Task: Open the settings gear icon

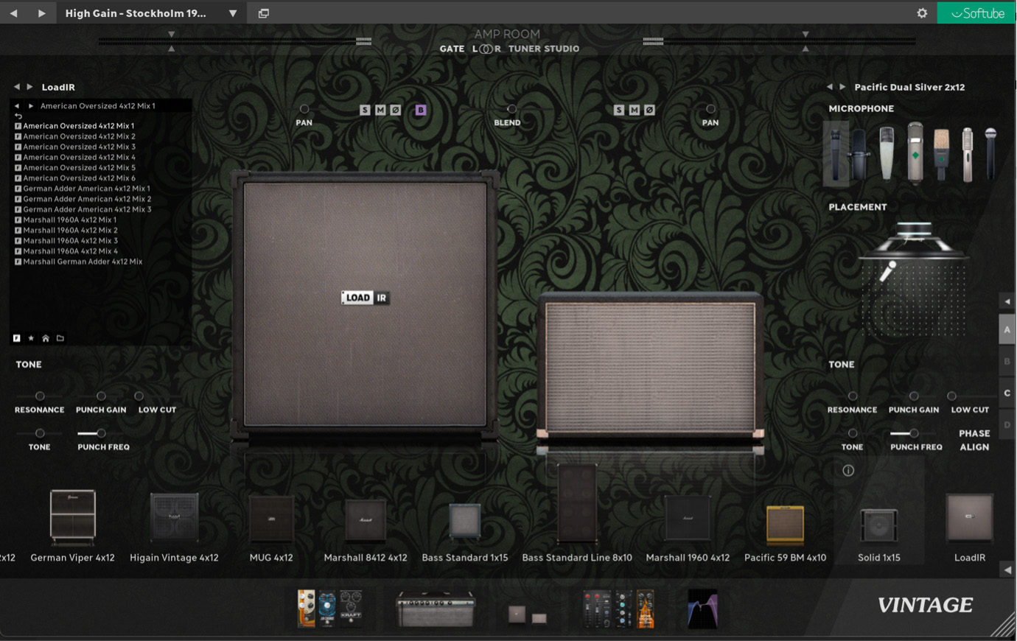Action: click(922, 13)
